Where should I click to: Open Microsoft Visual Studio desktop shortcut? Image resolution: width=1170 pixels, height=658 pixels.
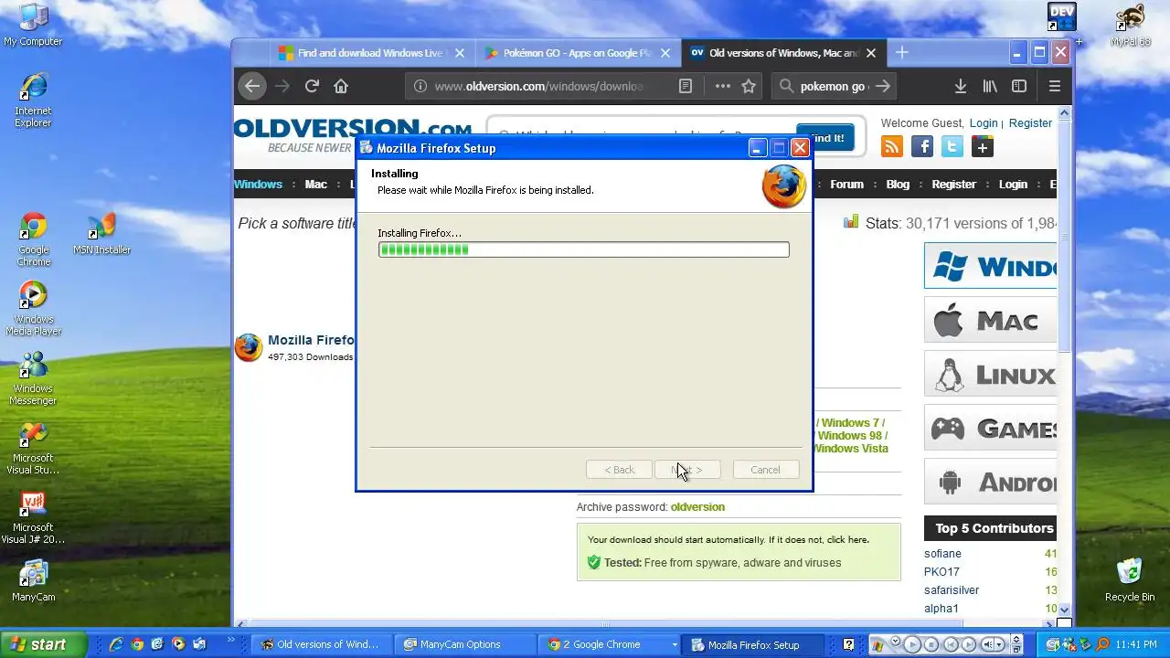[33, 448]
